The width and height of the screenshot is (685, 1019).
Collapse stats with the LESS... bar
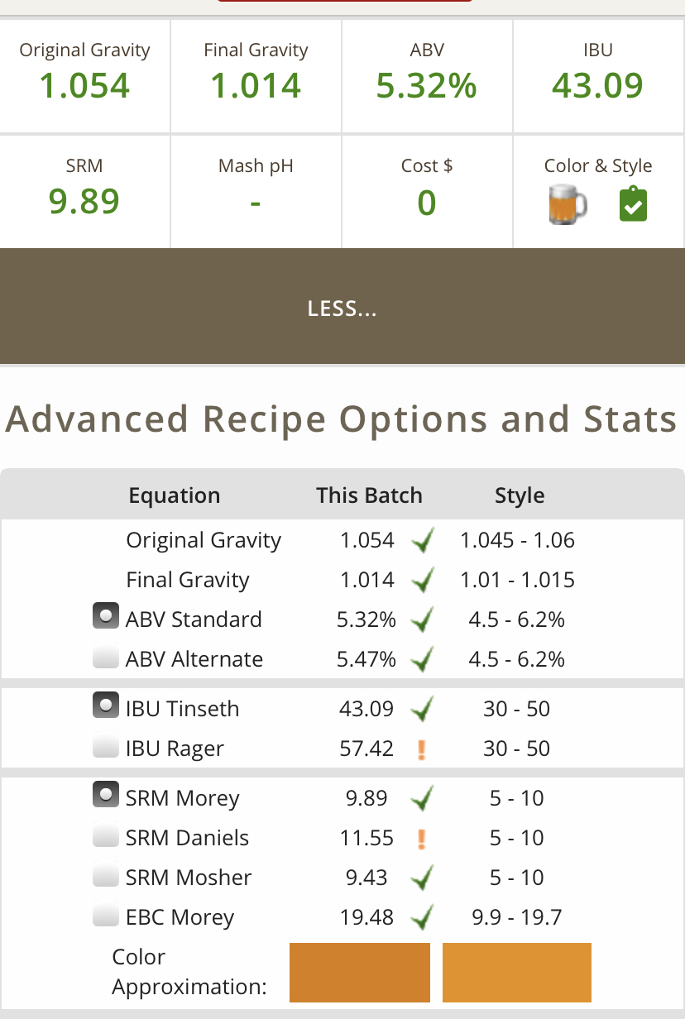tap(342, 307)
